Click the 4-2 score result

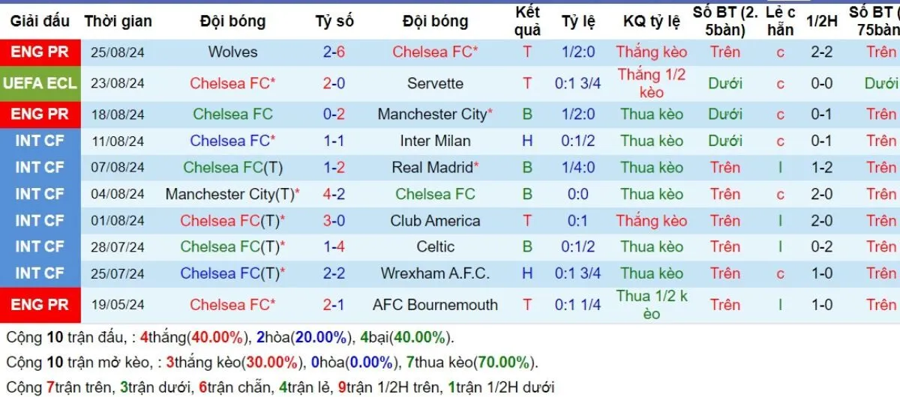click(334, 194)
